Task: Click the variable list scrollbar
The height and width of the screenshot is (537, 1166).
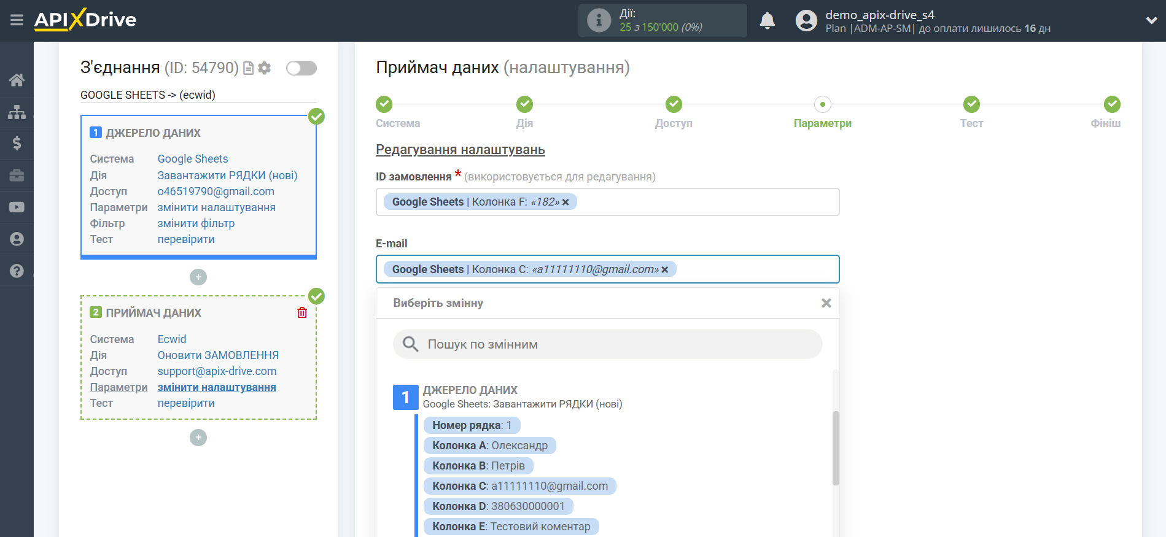Action: tap(836, 448)
